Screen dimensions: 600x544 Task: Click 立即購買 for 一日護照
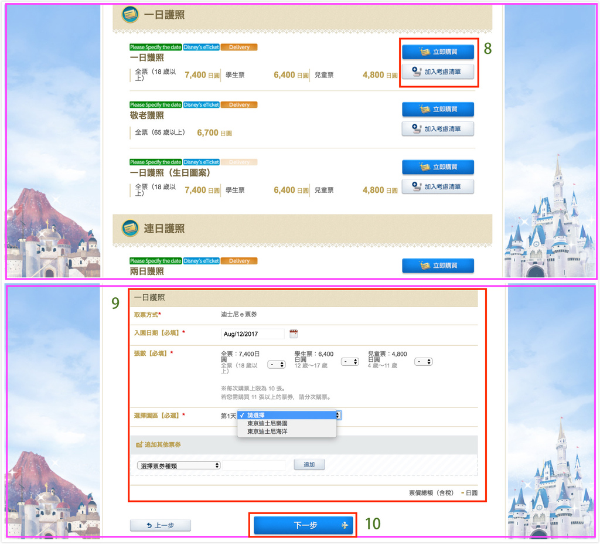pos(438,52)
